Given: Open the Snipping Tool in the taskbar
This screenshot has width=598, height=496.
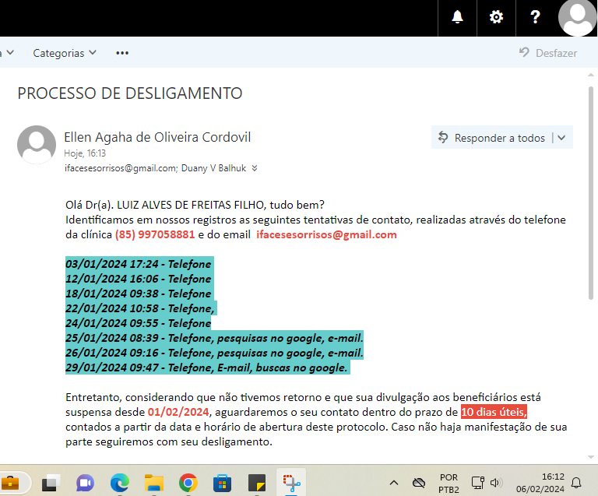Looking at the screenshot, I should [x=291, y=483].
